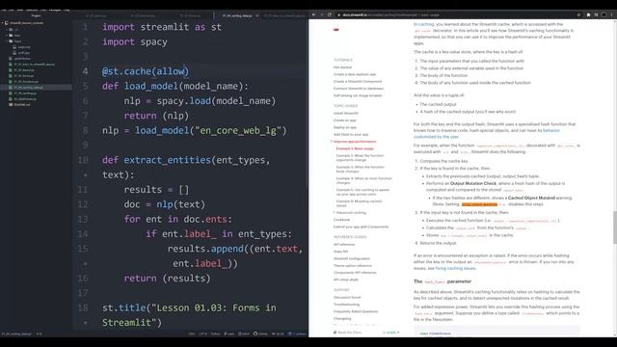Open the 'Cookbook' docs link

341,220
